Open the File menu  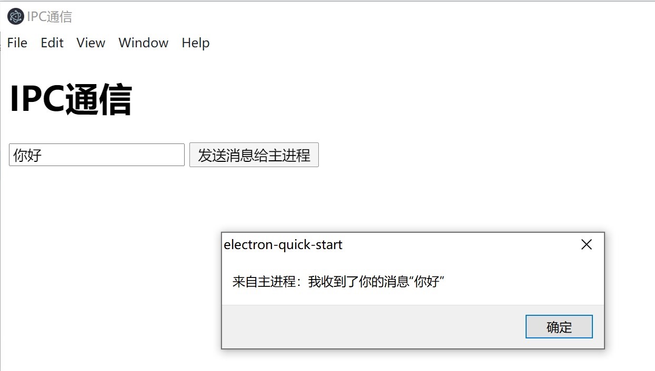(17, 43)
